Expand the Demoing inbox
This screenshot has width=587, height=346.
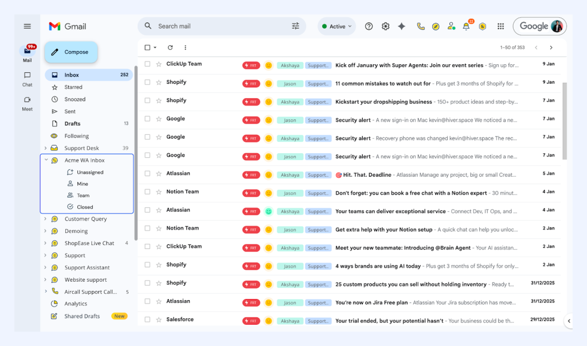tap(45, 231)
